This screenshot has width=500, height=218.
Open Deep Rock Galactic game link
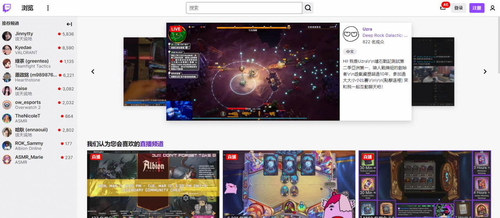pyautogui.click(x=385, y=35)
